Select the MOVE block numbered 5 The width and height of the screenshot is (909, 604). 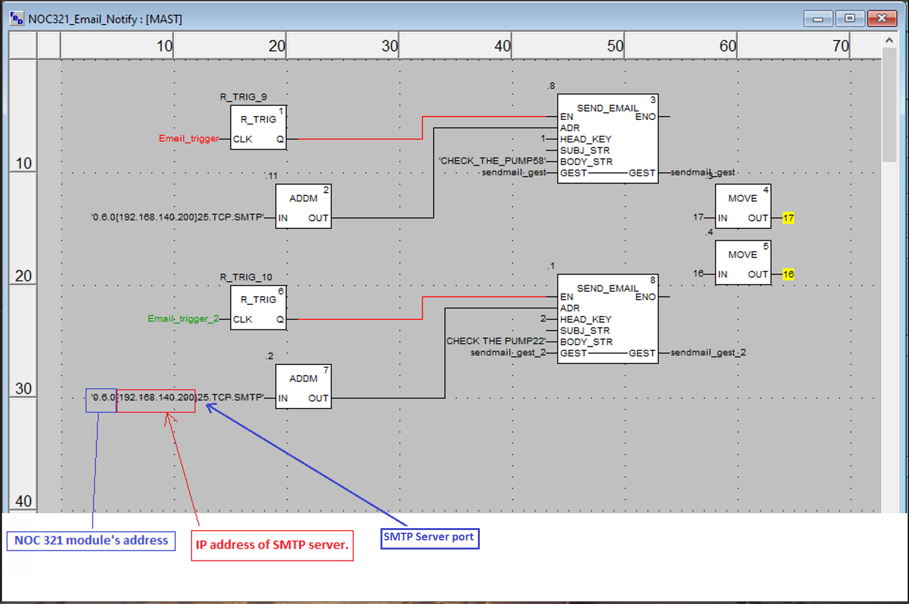(x=743, y=263)
